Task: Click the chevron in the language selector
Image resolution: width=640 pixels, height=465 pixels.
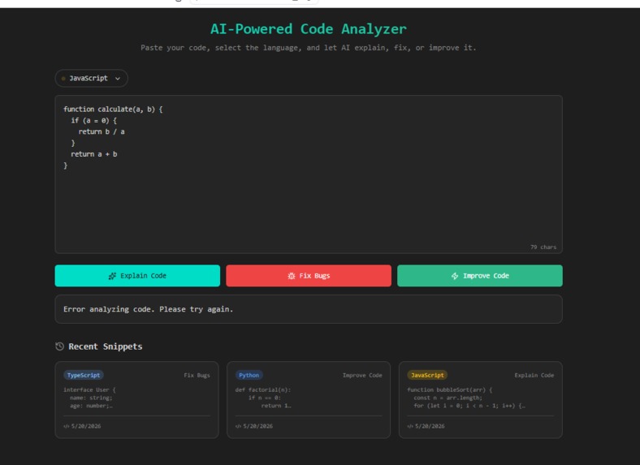Action: pyautogui.click(x=118, y=79)
